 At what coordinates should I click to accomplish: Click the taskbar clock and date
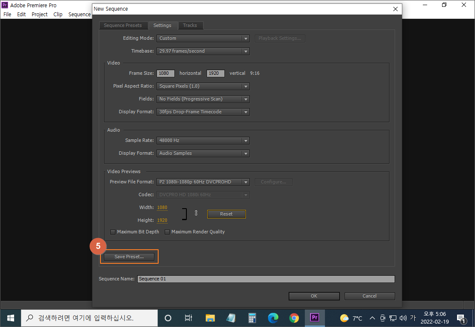(x=435, y=318)
